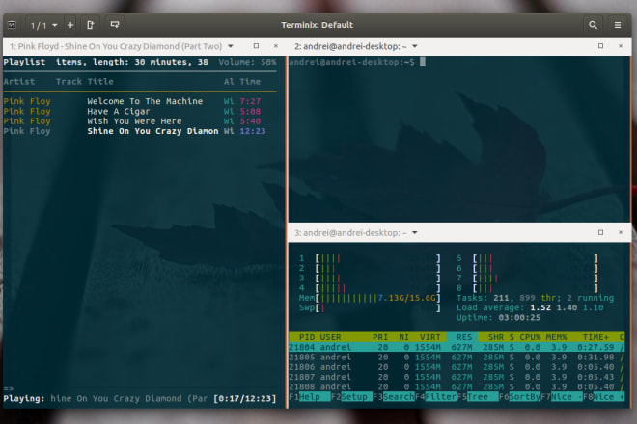Click the time 7:27 of Welcome To The Machine
This screenshot has width=637, height=424.
coord(250,101)
